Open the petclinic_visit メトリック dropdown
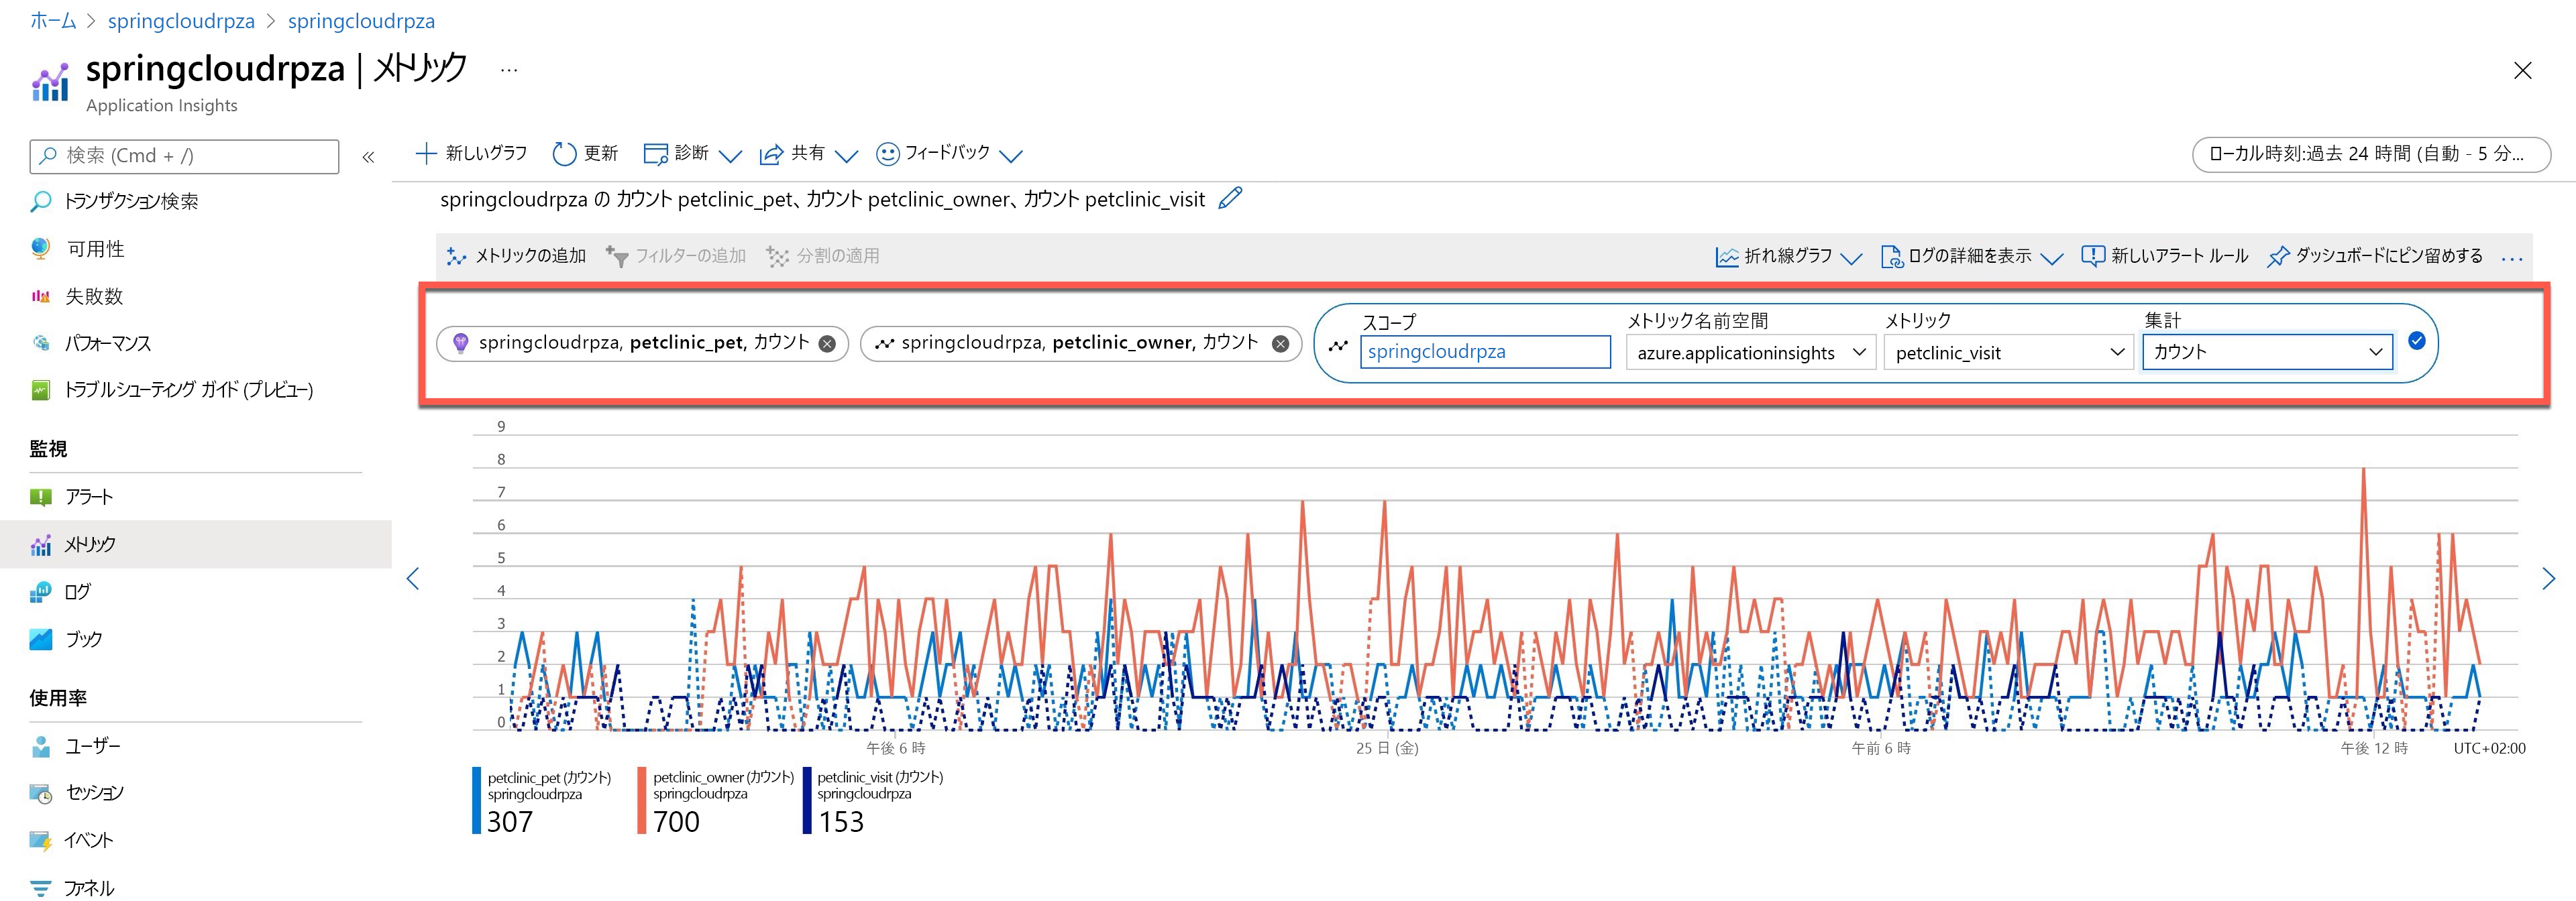 point(2007,353)
